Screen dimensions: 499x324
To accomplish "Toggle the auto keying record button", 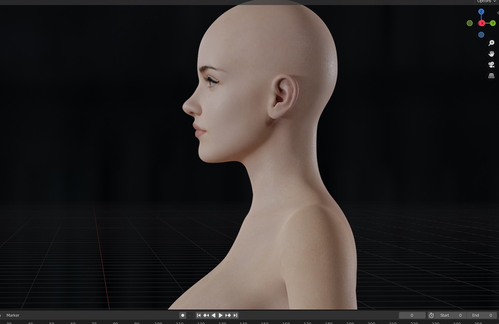I will (x=183, y=315).
